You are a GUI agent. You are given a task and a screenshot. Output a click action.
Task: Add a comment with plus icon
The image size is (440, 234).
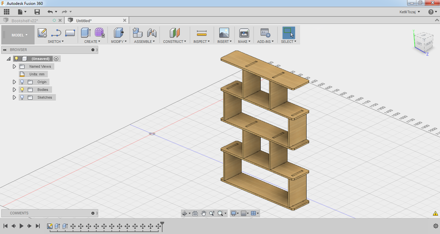coord(93,213)
